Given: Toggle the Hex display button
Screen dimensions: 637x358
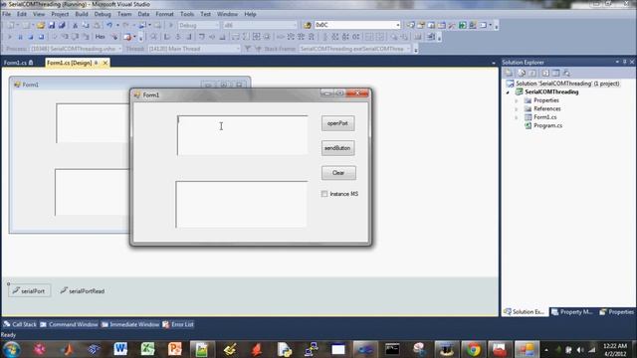Looking at the screenshot, I should [100, 37].
